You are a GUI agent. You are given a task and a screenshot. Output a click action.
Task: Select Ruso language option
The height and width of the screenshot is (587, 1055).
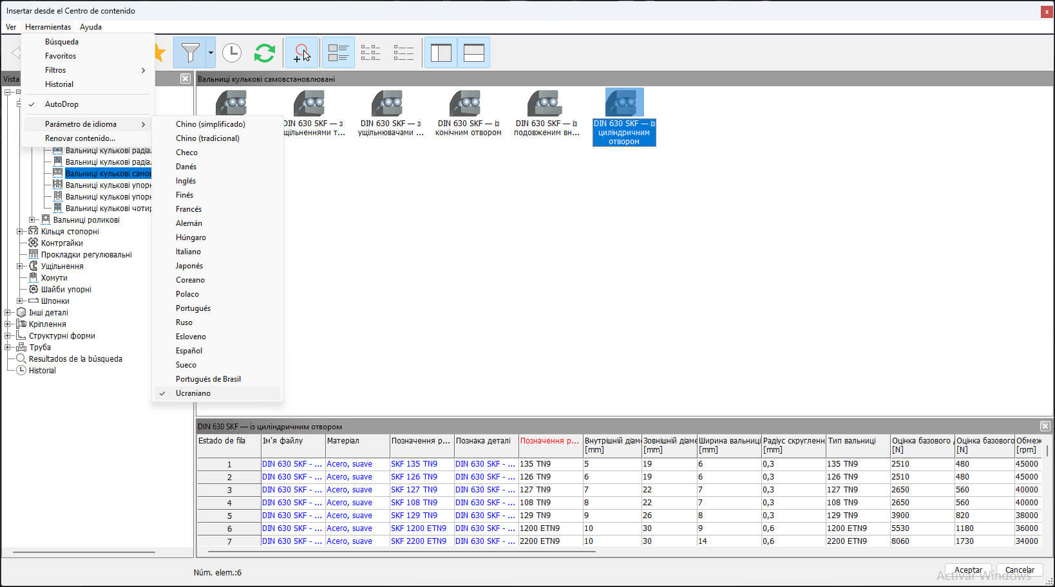point(217,322)
